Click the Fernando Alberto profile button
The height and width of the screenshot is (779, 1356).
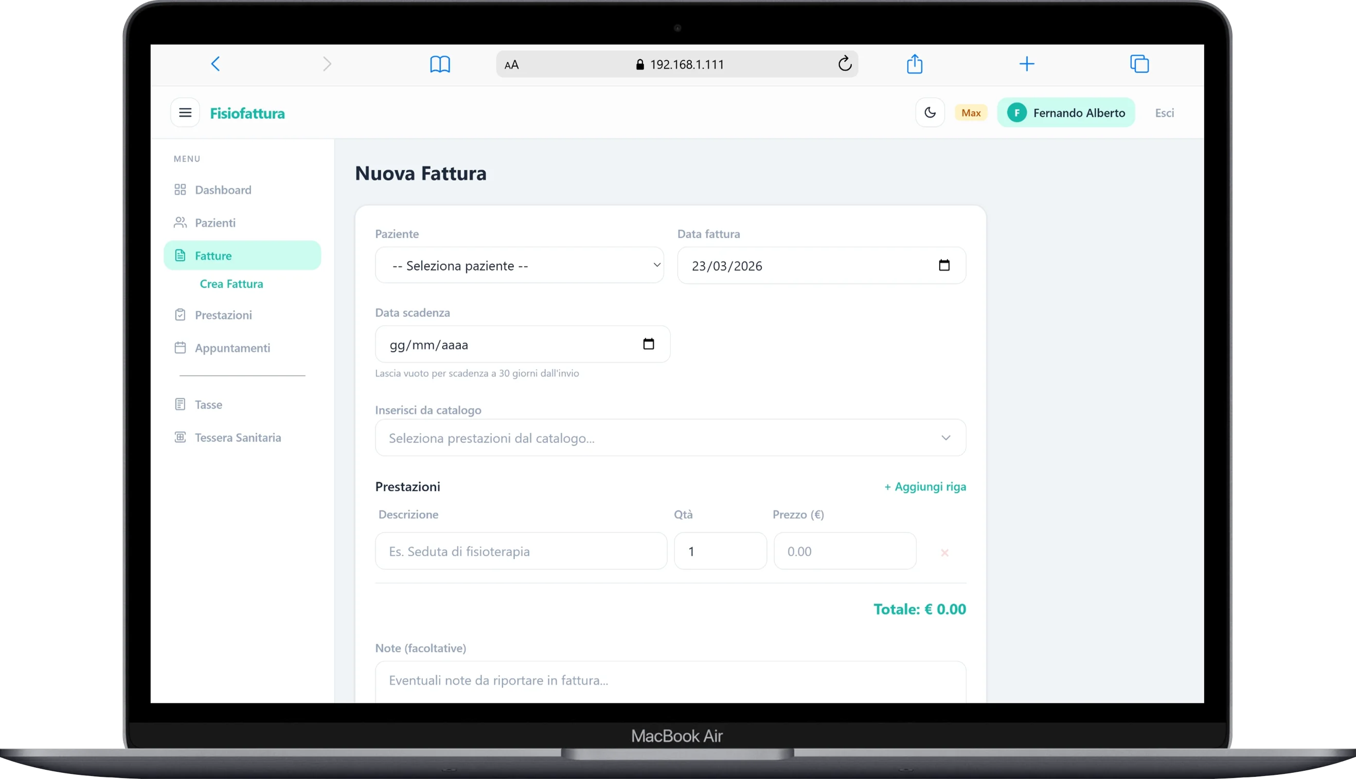1065,113
